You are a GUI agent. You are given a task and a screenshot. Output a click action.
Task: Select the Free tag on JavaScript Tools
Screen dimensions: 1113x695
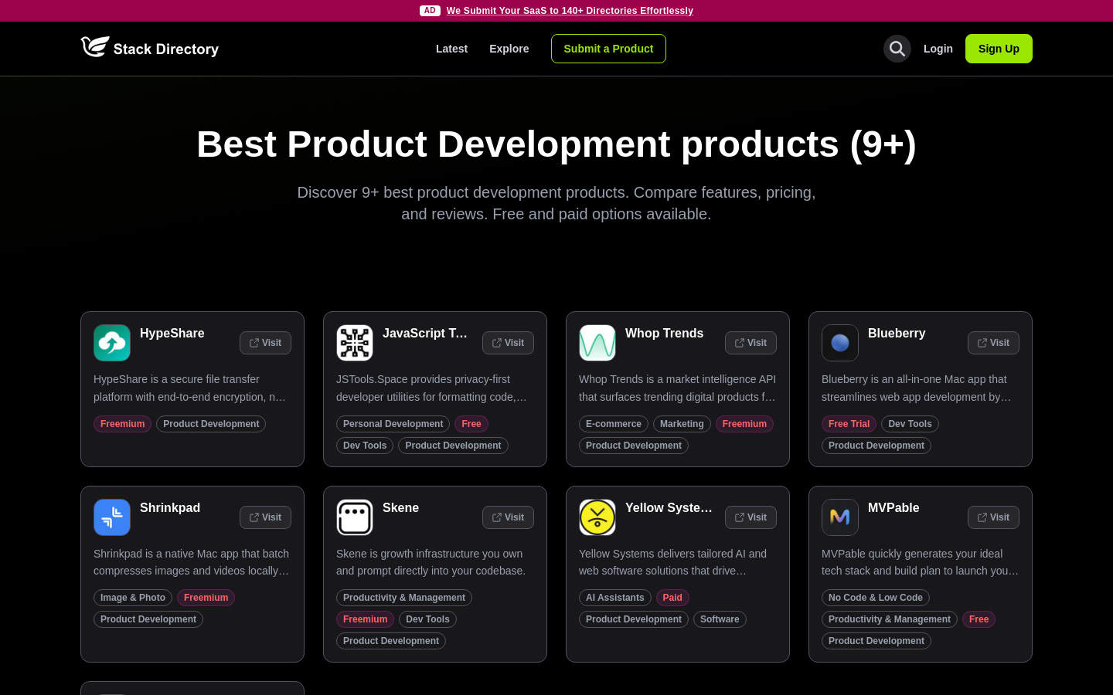coord(471,424)
